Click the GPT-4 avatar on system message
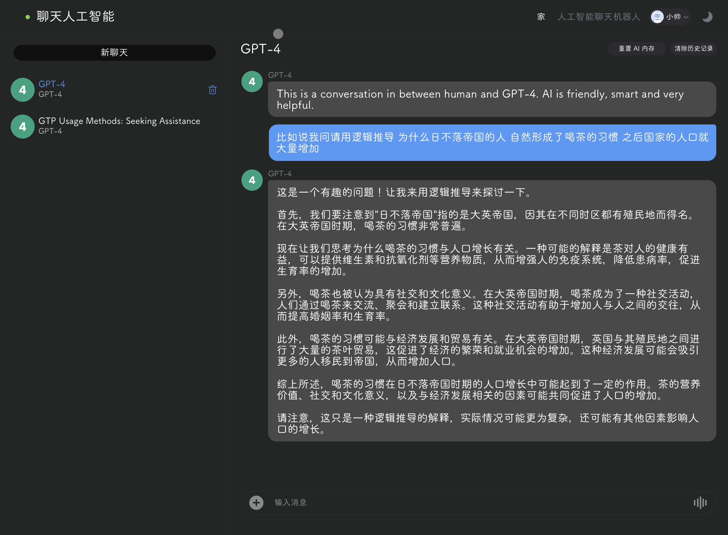728x535 pixels. 252,82
